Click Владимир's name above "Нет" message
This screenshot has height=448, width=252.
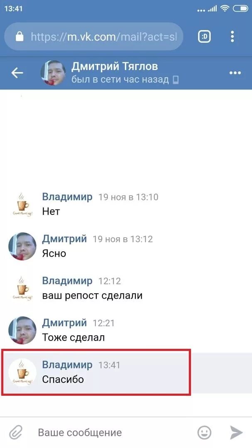pyautogui.click(x=67, y=197)
